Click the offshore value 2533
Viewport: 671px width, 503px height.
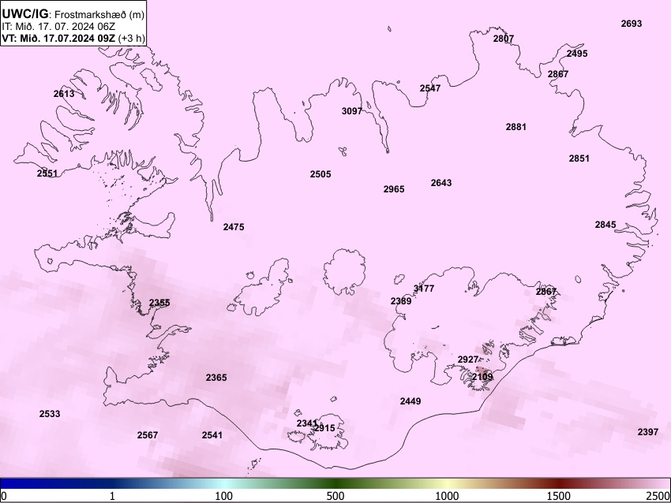coord(50,414)
